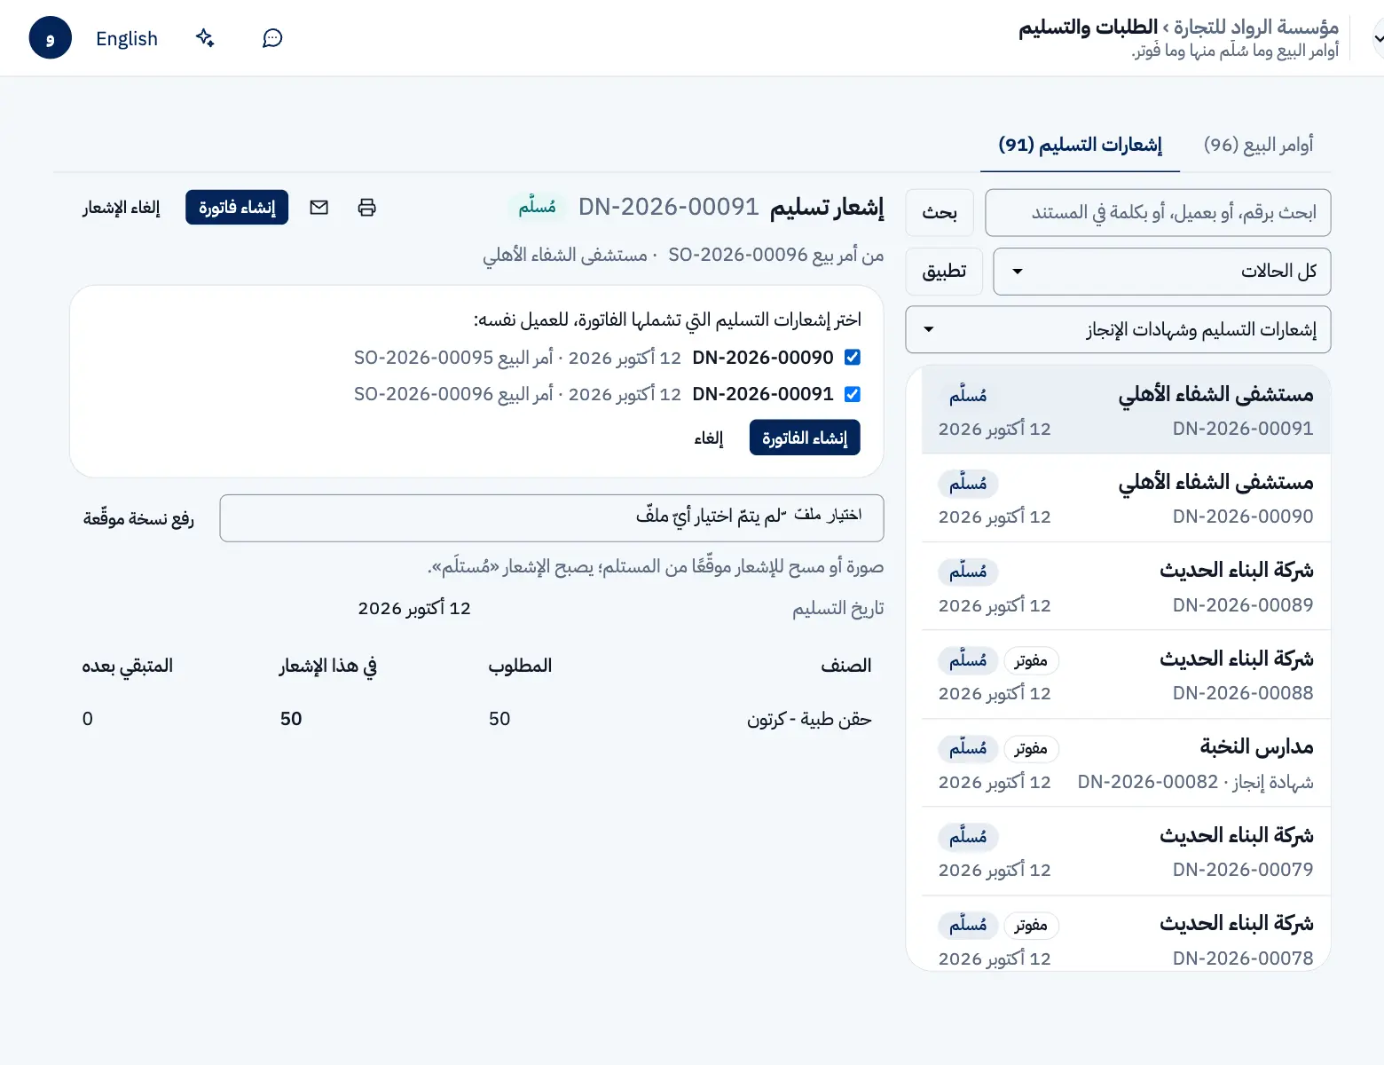Viewport: 1384px width, 1065px height.
Task: Click the مُسلّم status badge beside DN-2026-00091 title
Action: [x=538, y=207]
